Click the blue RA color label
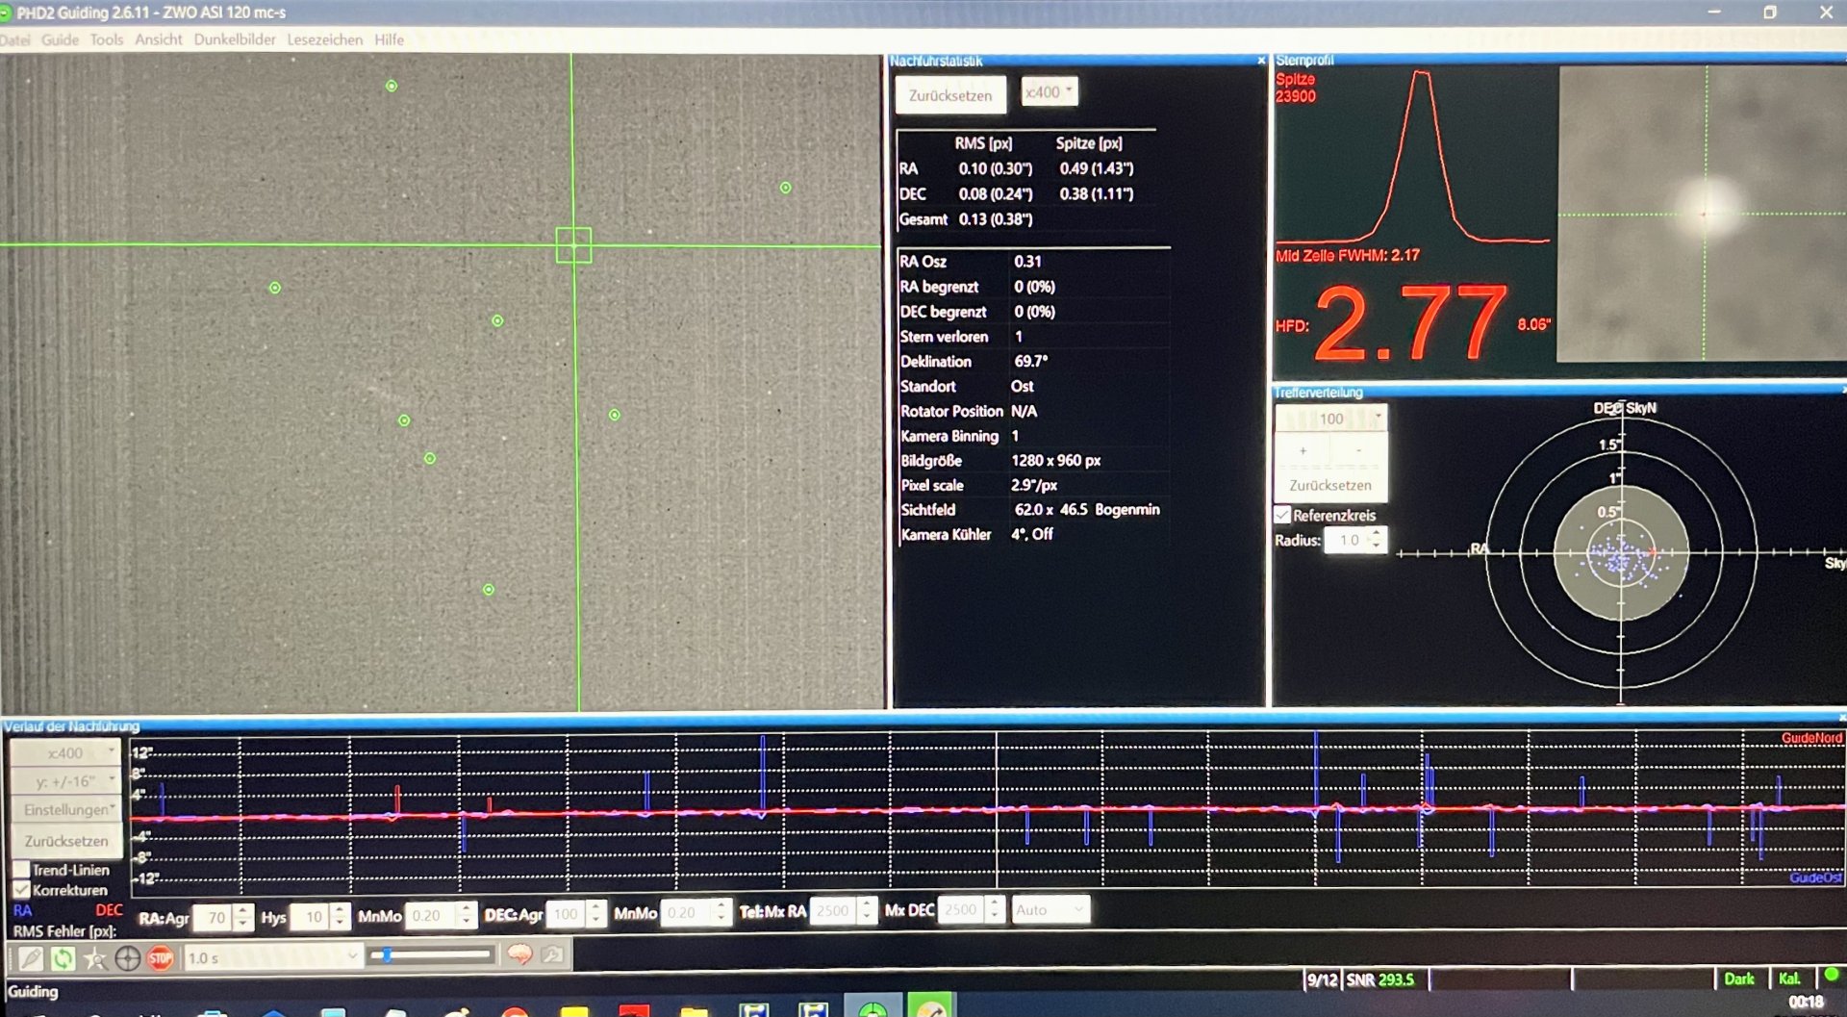 click(x=22, y=910)
